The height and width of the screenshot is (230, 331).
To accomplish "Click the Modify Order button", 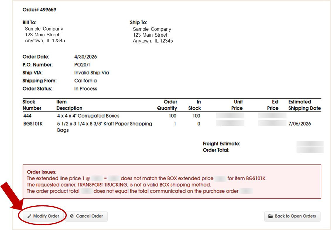I will (44, 216).
